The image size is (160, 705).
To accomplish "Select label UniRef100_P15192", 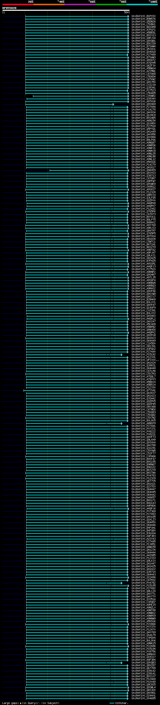I will click(143, 354).
